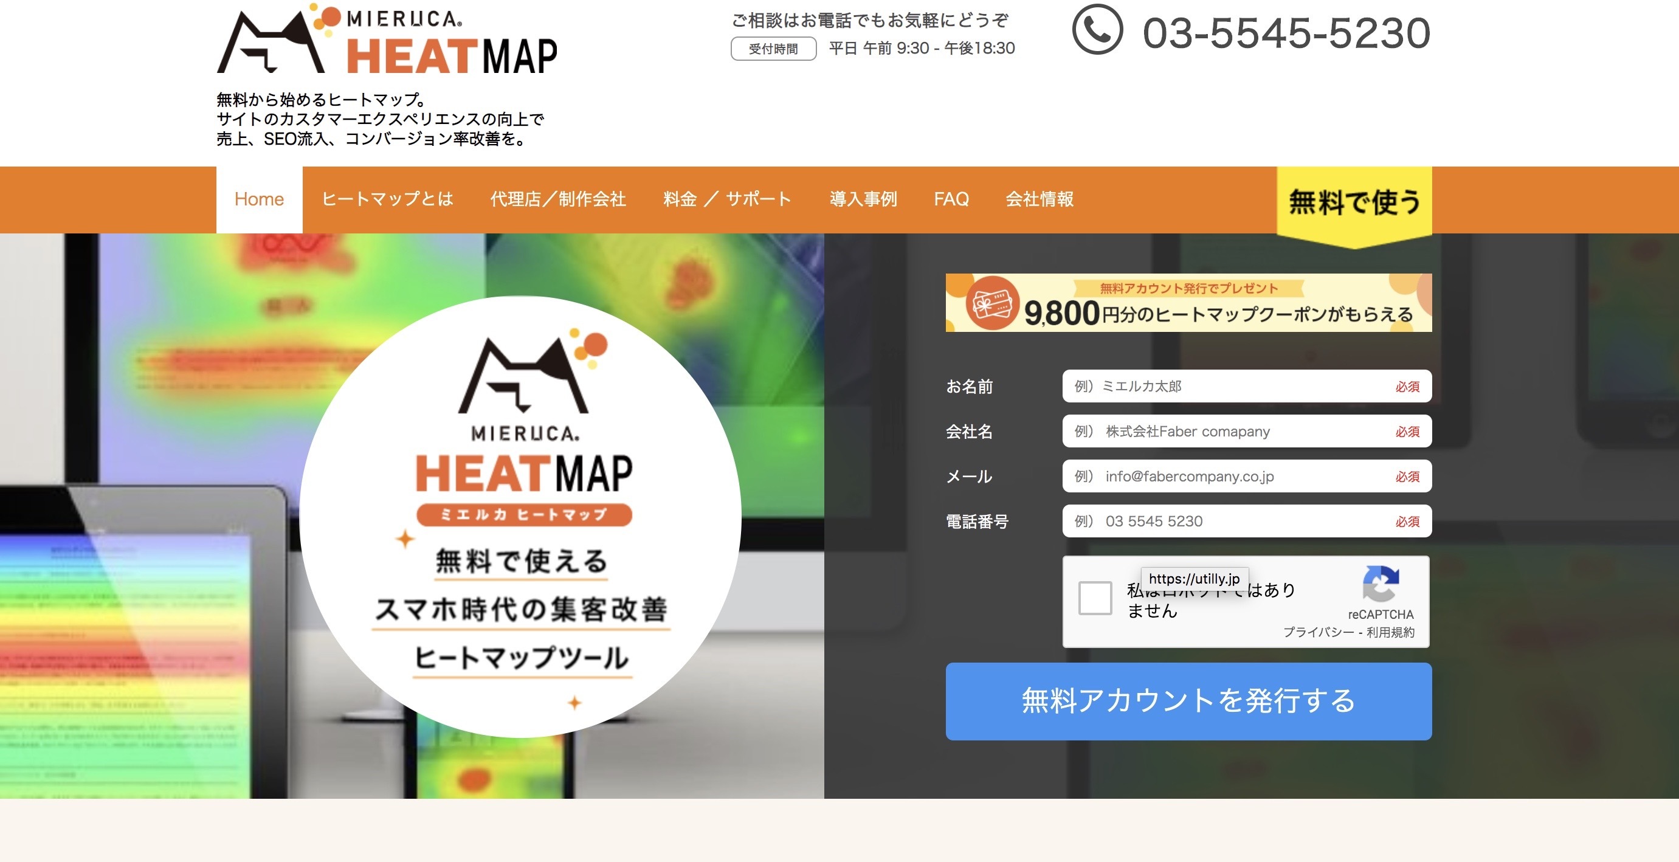Screen dimensions: 1679x862
Task: Open the reCAPTCHA 利用規約 link
Action: 1390,632
